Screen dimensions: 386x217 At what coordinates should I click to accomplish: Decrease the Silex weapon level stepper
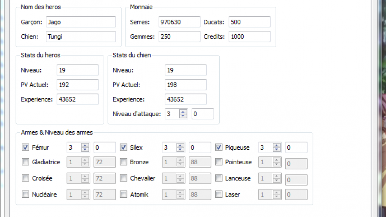coord(181,150)
